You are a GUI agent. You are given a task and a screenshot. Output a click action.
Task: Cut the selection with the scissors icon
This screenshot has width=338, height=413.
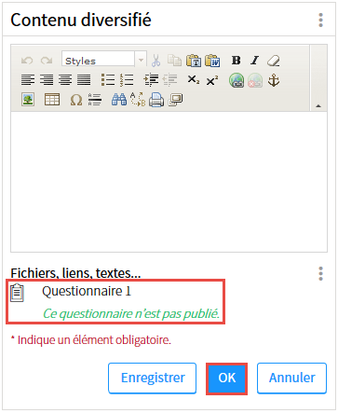(155, 61)
